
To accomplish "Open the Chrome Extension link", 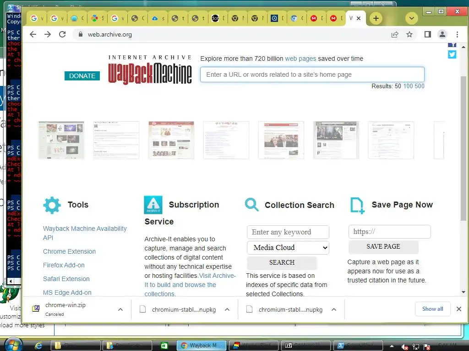I will (x=70, y=251).
